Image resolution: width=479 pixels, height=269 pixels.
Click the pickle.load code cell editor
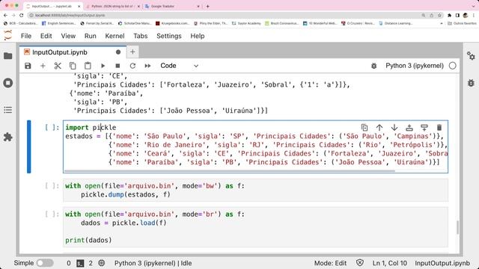pos(255,227)
